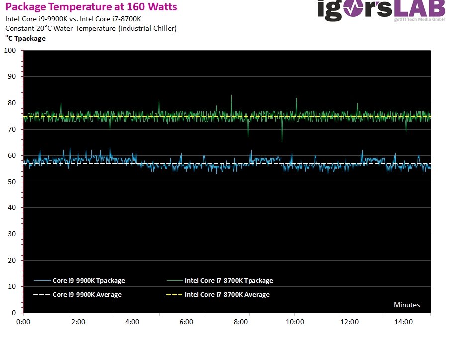The image size is (456, 339).
Task: Click the y-axis value 0
Action: (x=14, y=313)
